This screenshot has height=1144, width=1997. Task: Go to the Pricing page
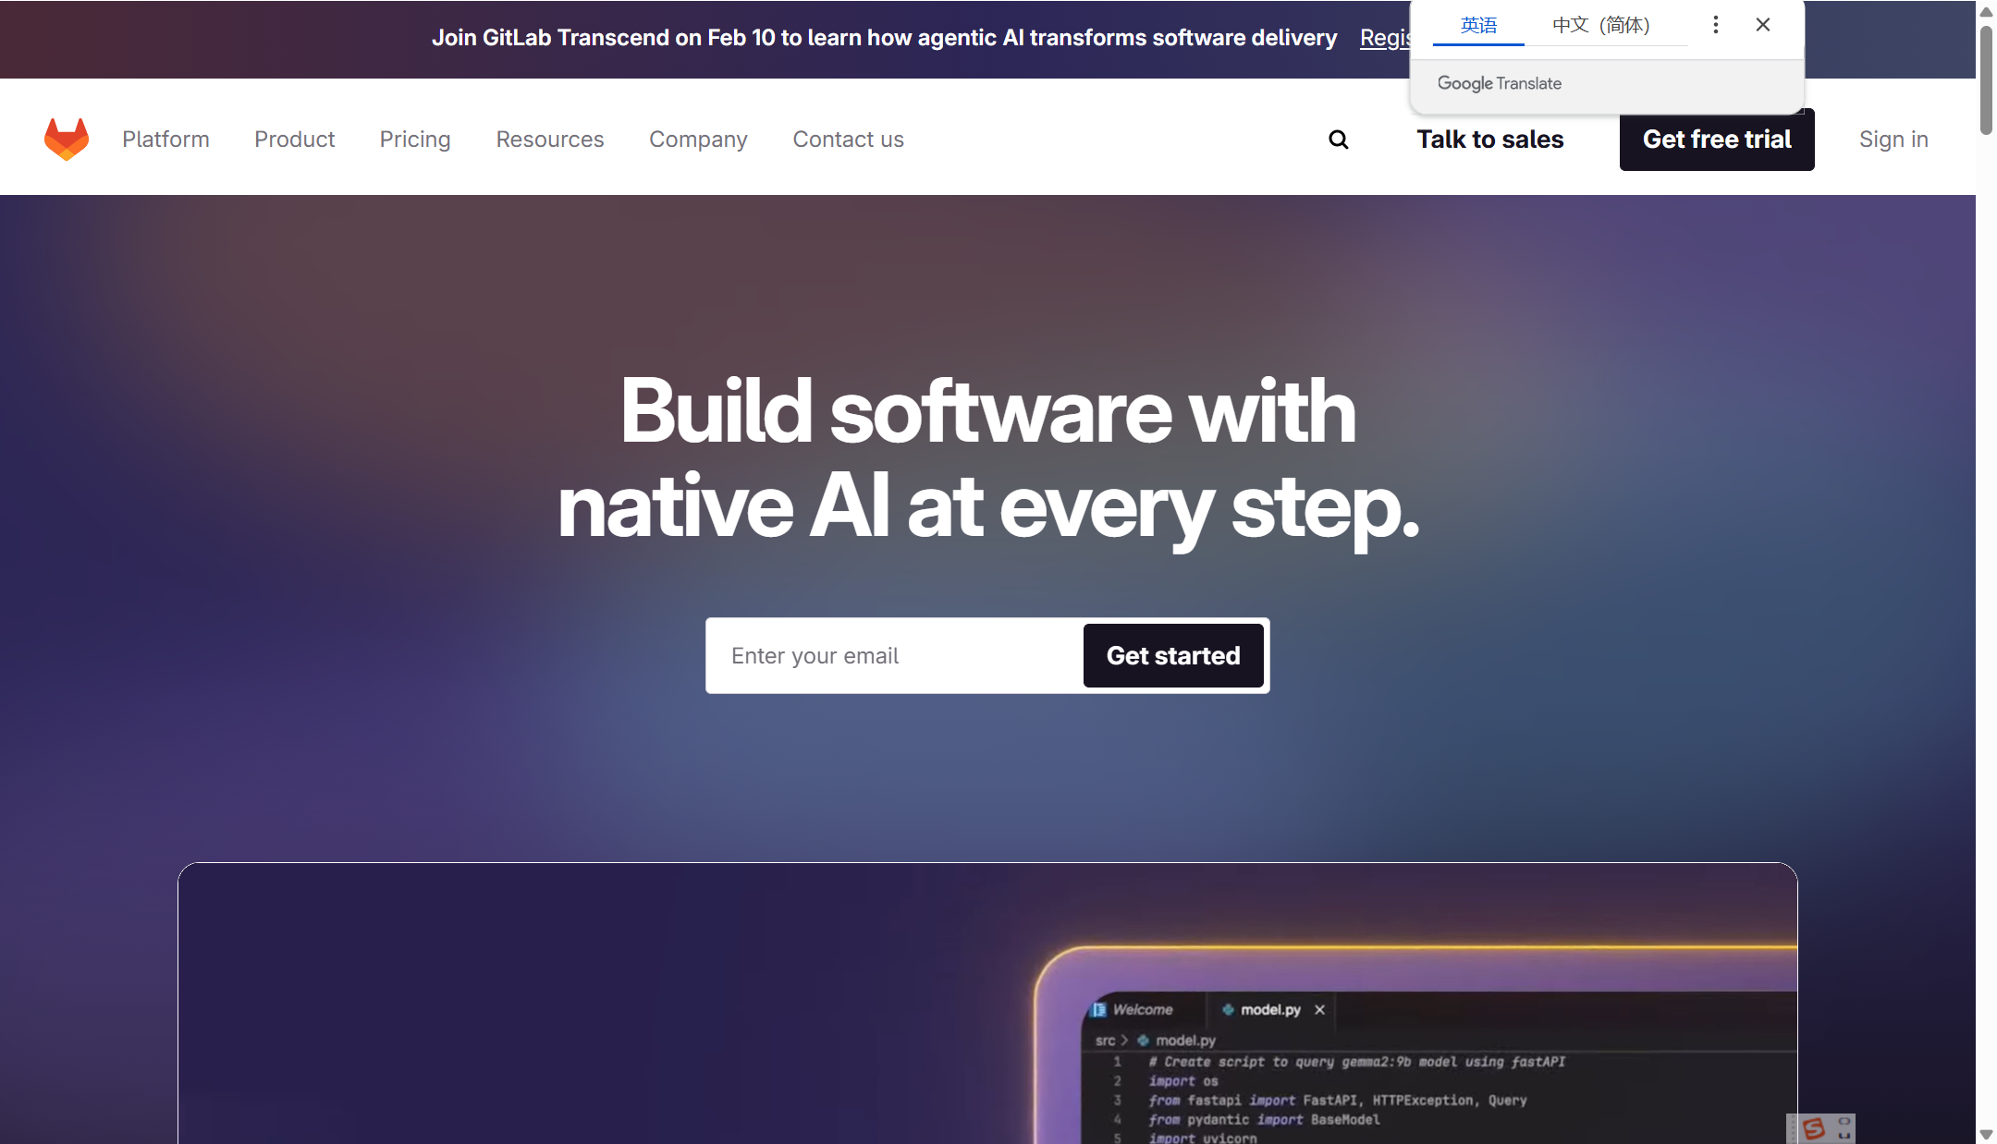click(x=414, y=140)
